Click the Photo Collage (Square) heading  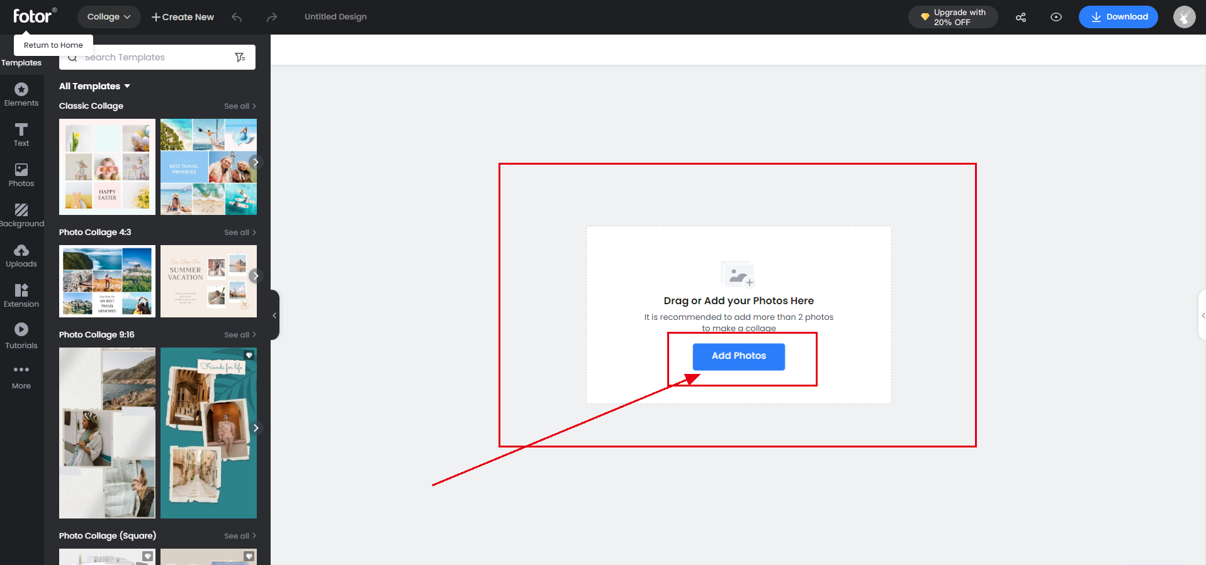108,536
